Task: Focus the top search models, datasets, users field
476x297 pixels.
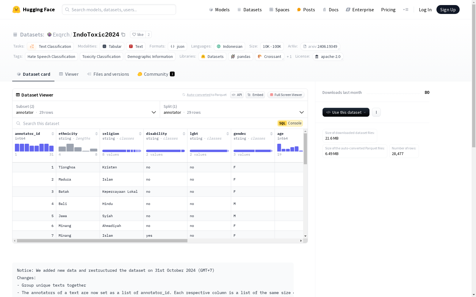Action: tap(119, 10)
